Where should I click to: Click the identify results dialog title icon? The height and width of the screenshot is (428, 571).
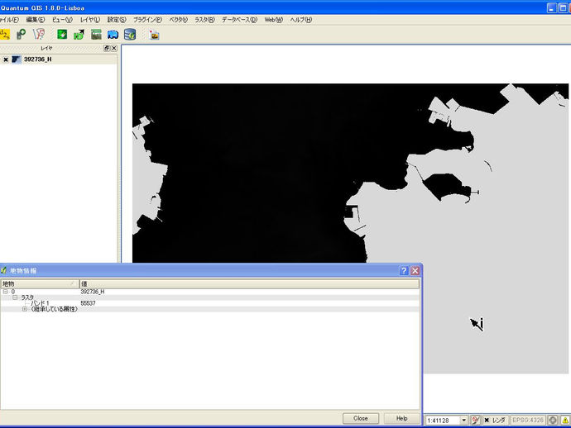tap(4, 270)
